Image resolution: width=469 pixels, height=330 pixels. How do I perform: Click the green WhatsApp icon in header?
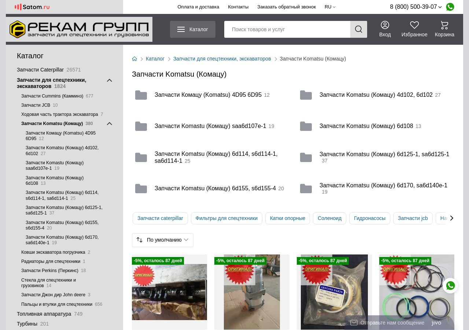pos(450,7)
